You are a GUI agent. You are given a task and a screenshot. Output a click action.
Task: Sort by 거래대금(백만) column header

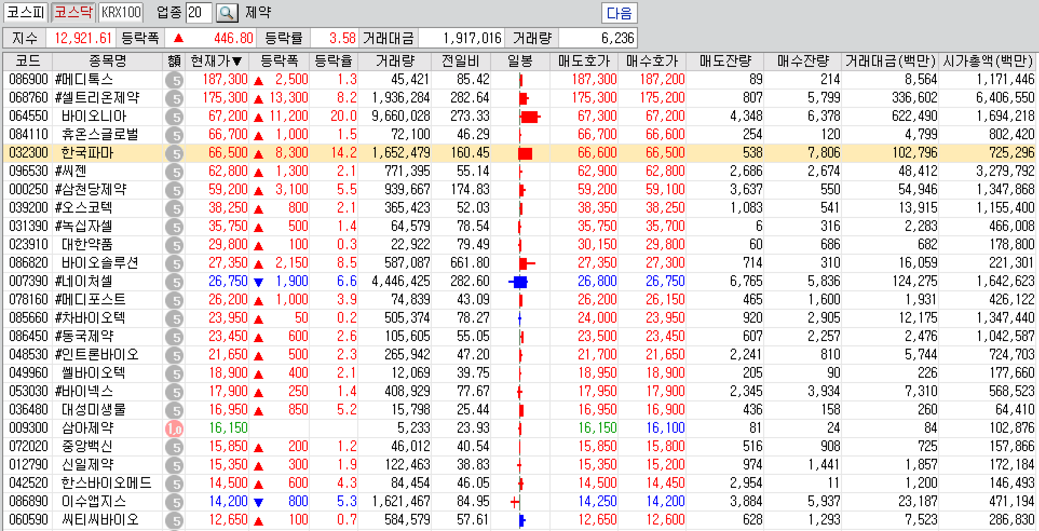tap(890, 61)
